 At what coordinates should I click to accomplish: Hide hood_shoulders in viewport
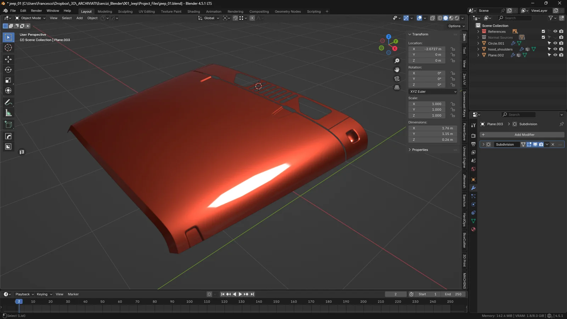point(555,49)
